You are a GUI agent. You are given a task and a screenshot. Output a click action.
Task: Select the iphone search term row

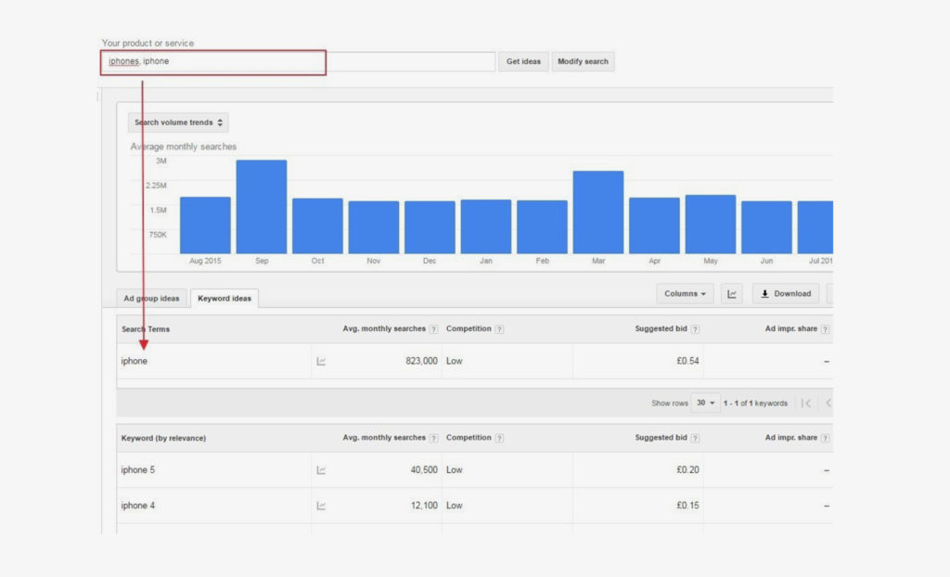474,361
